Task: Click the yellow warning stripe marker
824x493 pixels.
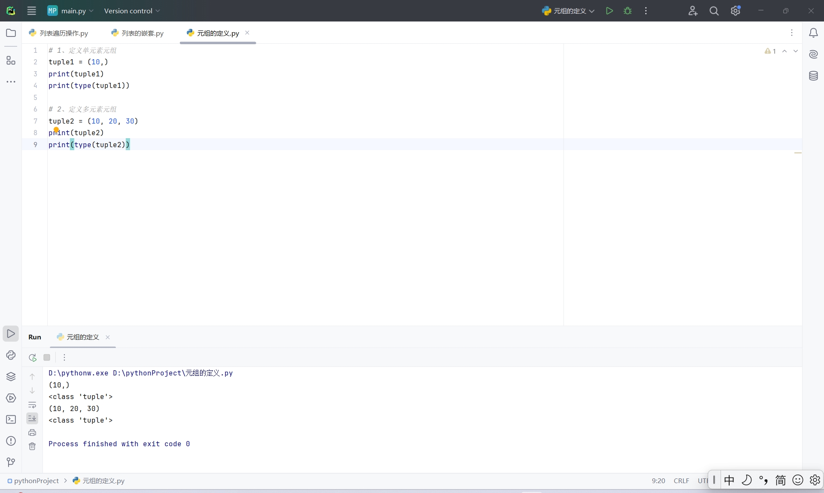Action: [x=798, y=153]
